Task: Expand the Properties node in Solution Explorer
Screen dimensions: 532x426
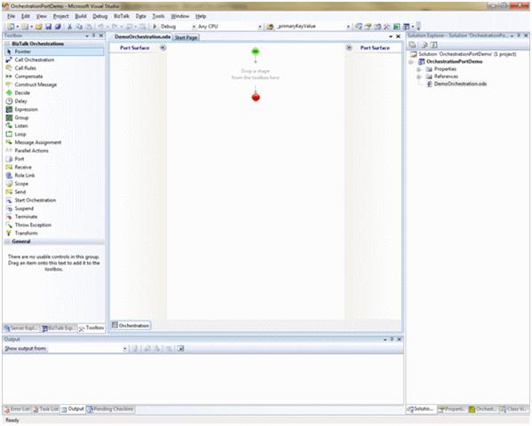Action: 418,69
